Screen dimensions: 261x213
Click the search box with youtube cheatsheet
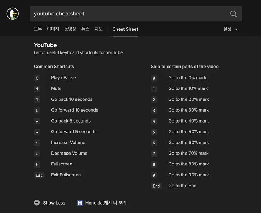[136, 14]
